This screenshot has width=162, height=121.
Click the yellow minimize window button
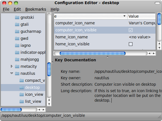tap(10, 3)
